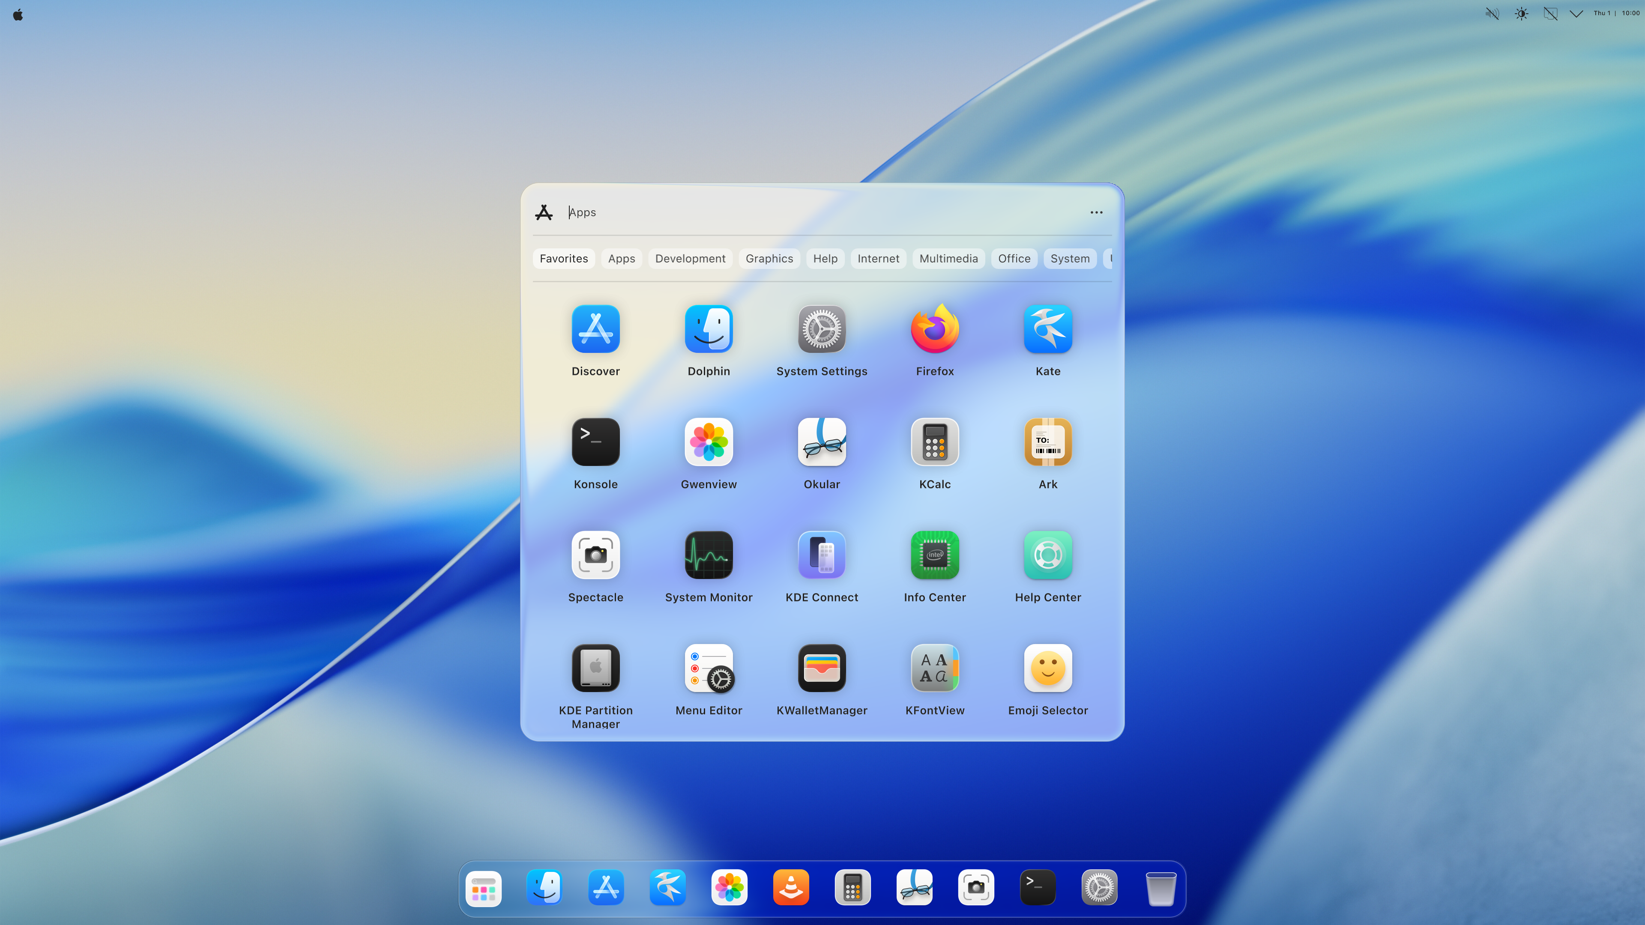Open brightness control in system tray
This screenshot has height=925, width=1645.
pyautogui.click(x=1521, y=13)
